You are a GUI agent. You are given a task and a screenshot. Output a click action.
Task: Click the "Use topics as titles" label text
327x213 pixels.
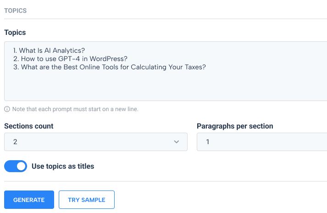coord(63,166)
